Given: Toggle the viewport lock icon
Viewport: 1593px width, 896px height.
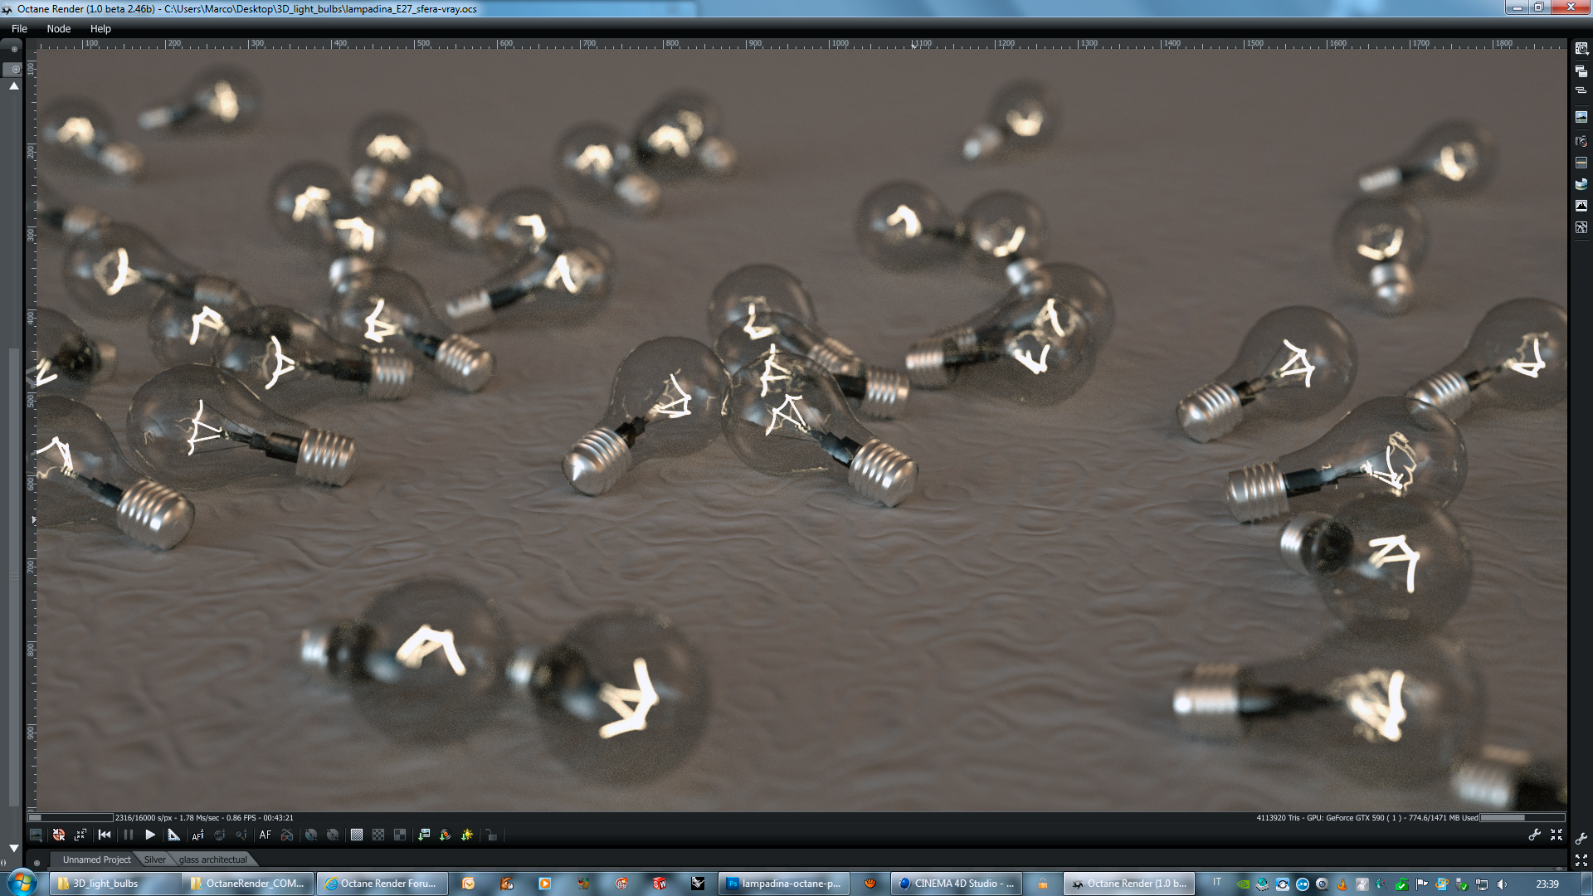Looking at the screenshot, I should click(x=491, y=835).
